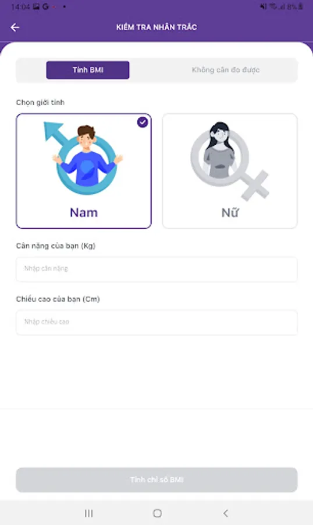Tap the Android back chevron icon
The width and height of the screenshot is (313, 525).
(x=226, y=513)
